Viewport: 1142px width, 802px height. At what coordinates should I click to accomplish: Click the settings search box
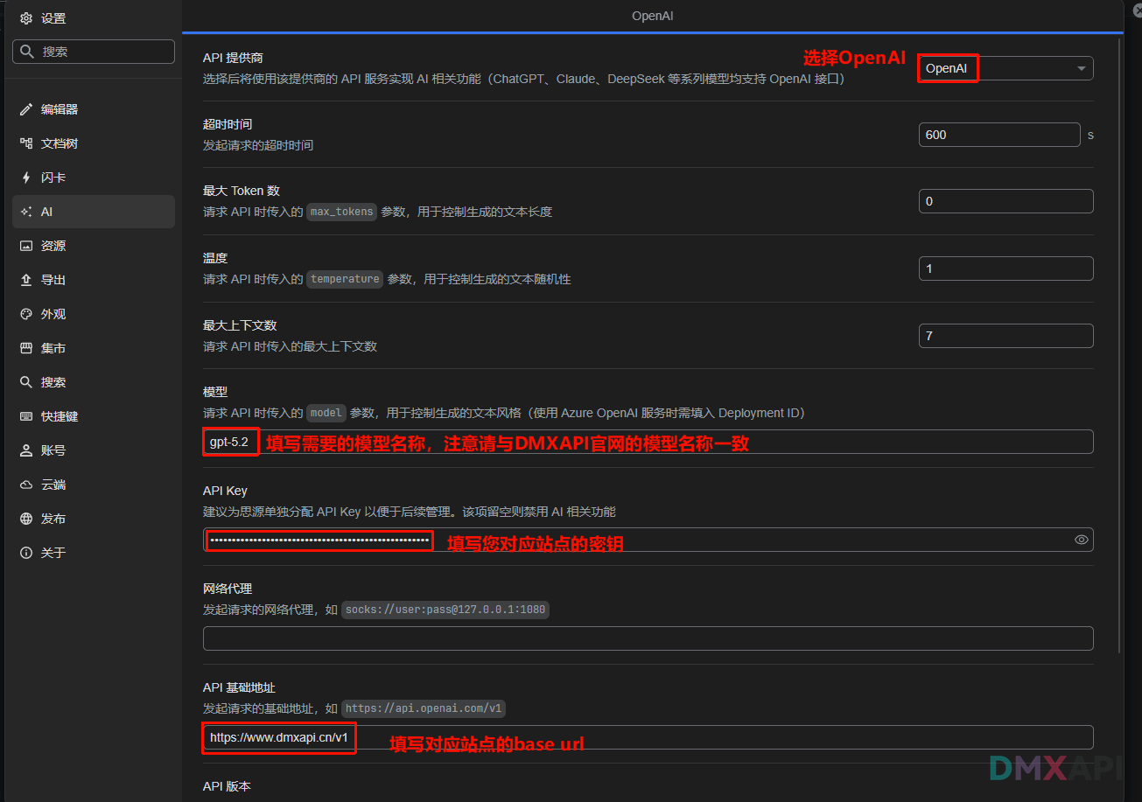pyautogui.click(x=94, y=52)
